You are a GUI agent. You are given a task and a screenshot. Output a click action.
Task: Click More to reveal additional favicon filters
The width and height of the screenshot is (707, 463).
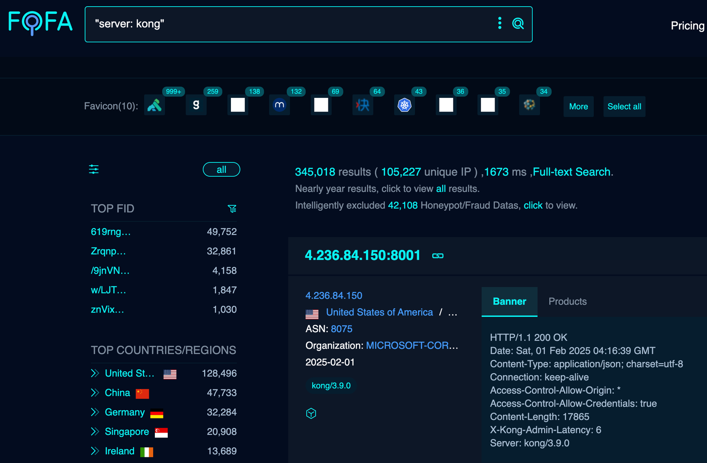[578, 106]
